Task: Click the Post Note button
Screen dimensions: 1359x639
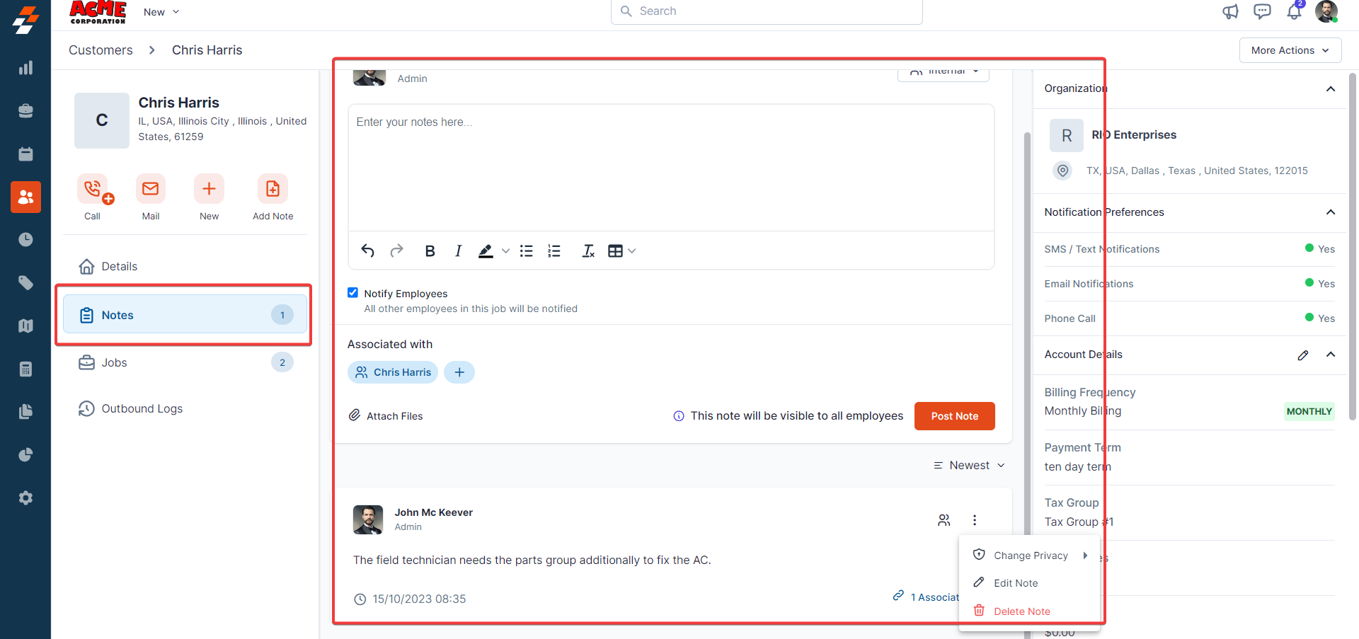Action: pyautogui.click(x=954, y=416)
